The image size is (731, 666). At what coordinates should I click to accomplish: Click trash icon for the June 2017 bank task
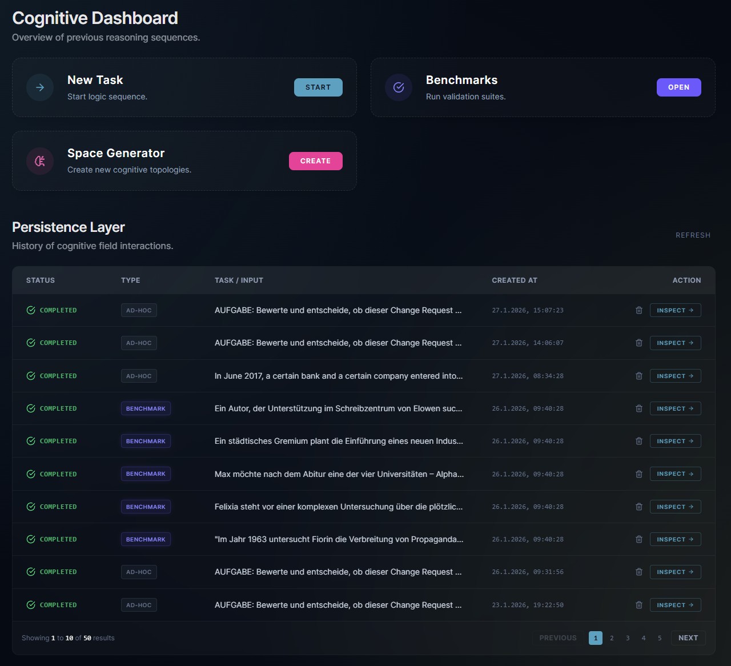point(639,376)
